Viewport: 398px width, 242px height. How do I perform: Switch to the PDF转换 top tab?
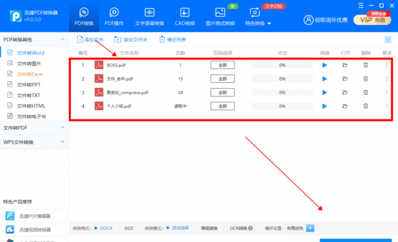[x=84, y=16]
